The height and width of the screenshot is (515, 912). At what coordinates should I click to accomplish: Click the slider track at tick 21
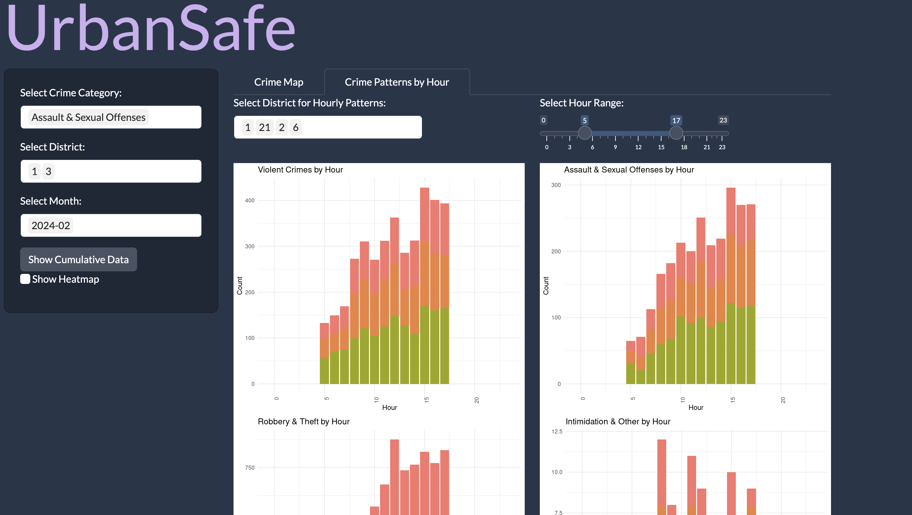pos(707,133)
